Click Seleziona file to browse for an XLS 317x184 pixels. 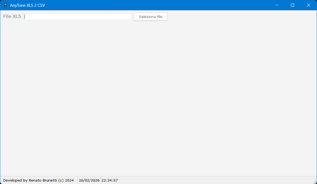150,16
